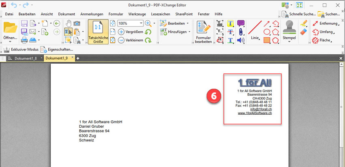Viewport: 345px width, 167px height.
Task: Open the Hinzufügen dropdown
Action: click(x=175, y=32)
